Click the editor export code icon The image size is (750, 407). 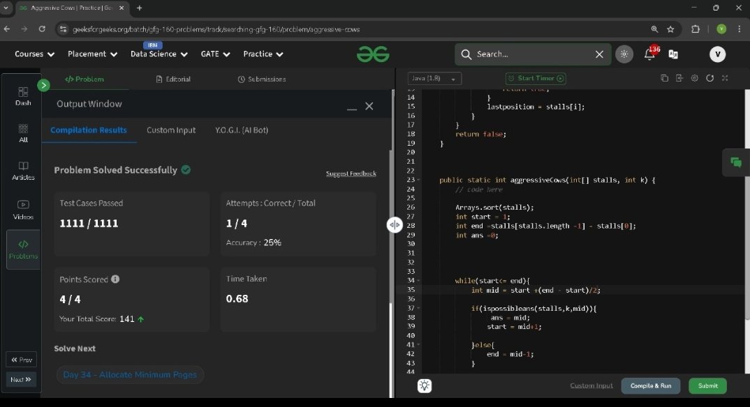[679, 78]
